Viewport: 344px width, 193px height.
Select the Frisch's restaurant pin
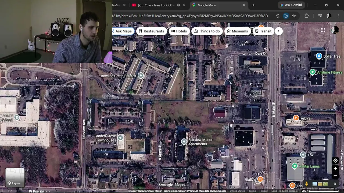point(292,185)
